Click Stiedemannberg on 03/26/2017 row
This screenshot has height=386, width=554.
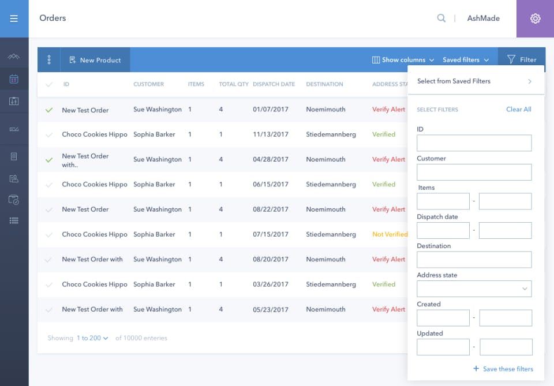point(331,284)
